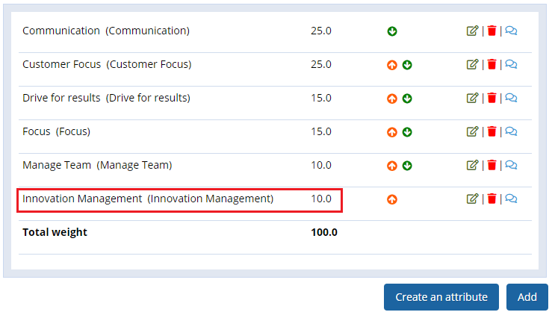Edit the Focus attribute
The image size is (552, 315).
pyautogui.click(x=472, y=131)
